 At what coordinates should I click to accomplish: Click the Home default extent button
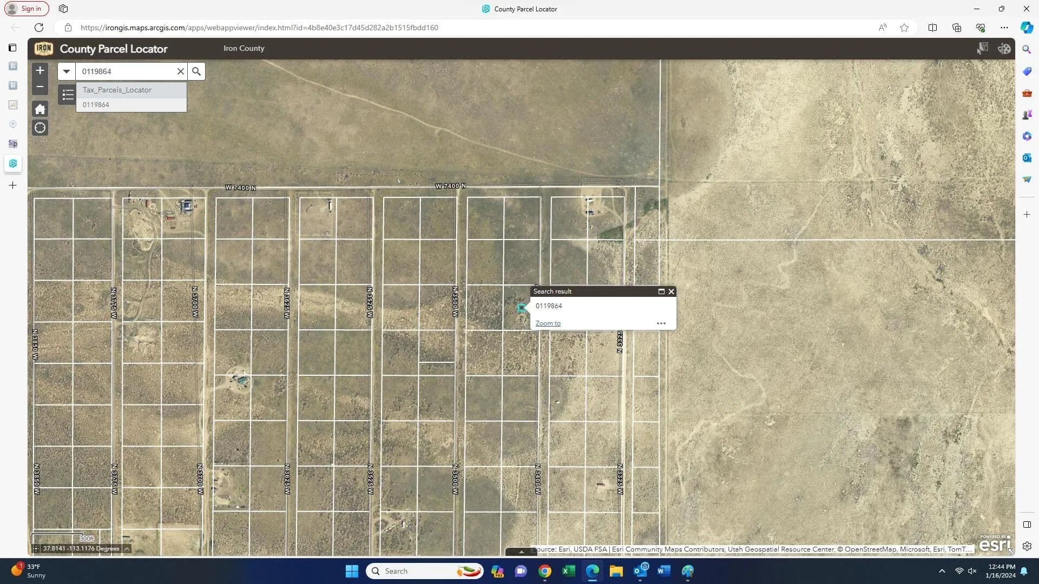coord(40,109)
